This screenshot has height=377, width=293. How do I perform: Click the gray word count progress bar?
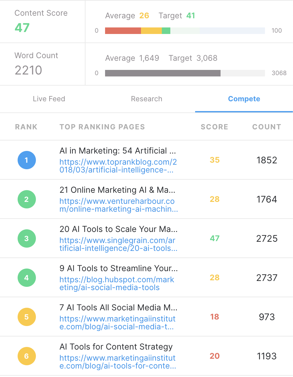(185, 73)
